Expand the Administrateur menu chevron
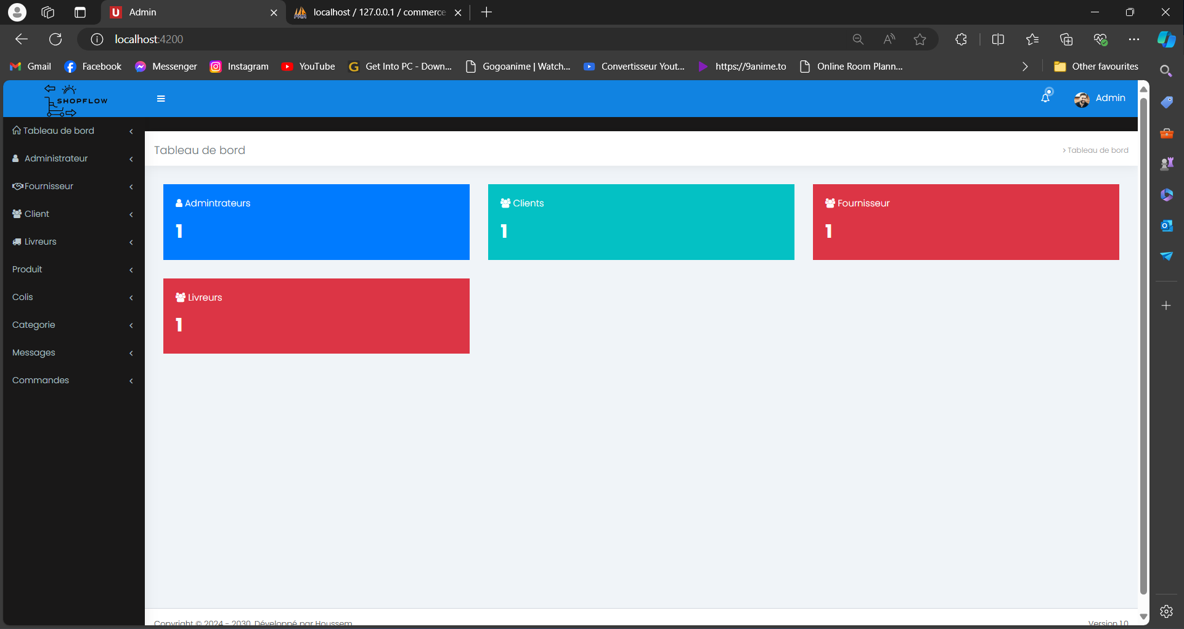The width and height of the screenshot is (1184, 629). 131,159
